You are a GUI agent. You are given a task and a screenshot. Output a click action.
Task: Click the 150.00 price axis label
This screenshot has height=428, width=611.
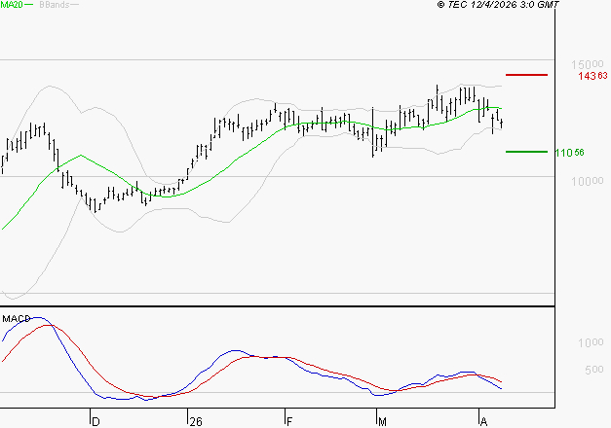(x=588, y=64)
